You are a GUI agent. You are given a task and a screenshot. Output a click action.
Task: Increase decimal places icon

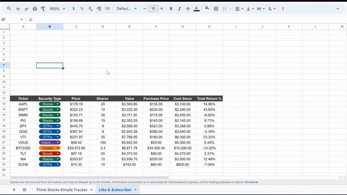(x=99, y=9)
